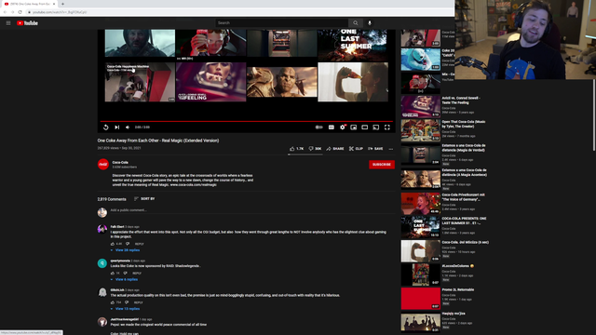Image resolution: width=596 pixels, height=335 pixels.
Task: Click the video progress bar
Action: click(x=246, y=121)
